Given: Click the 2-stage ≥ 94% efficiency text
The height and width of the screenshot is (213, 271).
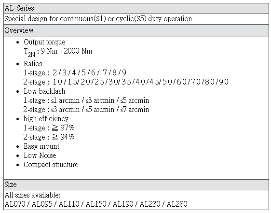Looking at the screenshot, I should click(x=49, y=137).
